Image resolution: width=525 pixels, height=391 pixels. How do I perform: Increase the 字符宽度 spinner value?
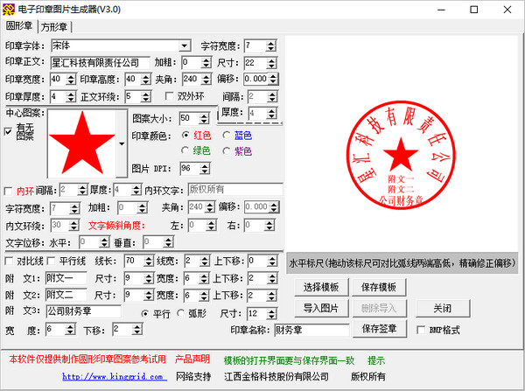pos(271,42)
